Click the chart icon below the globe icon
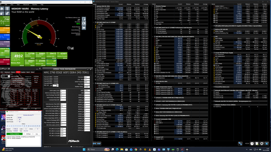This screenshot has width=271, height=152. (84, 27)
